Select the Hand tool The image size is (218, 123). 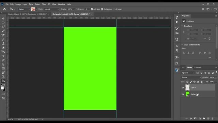[3, 73]
